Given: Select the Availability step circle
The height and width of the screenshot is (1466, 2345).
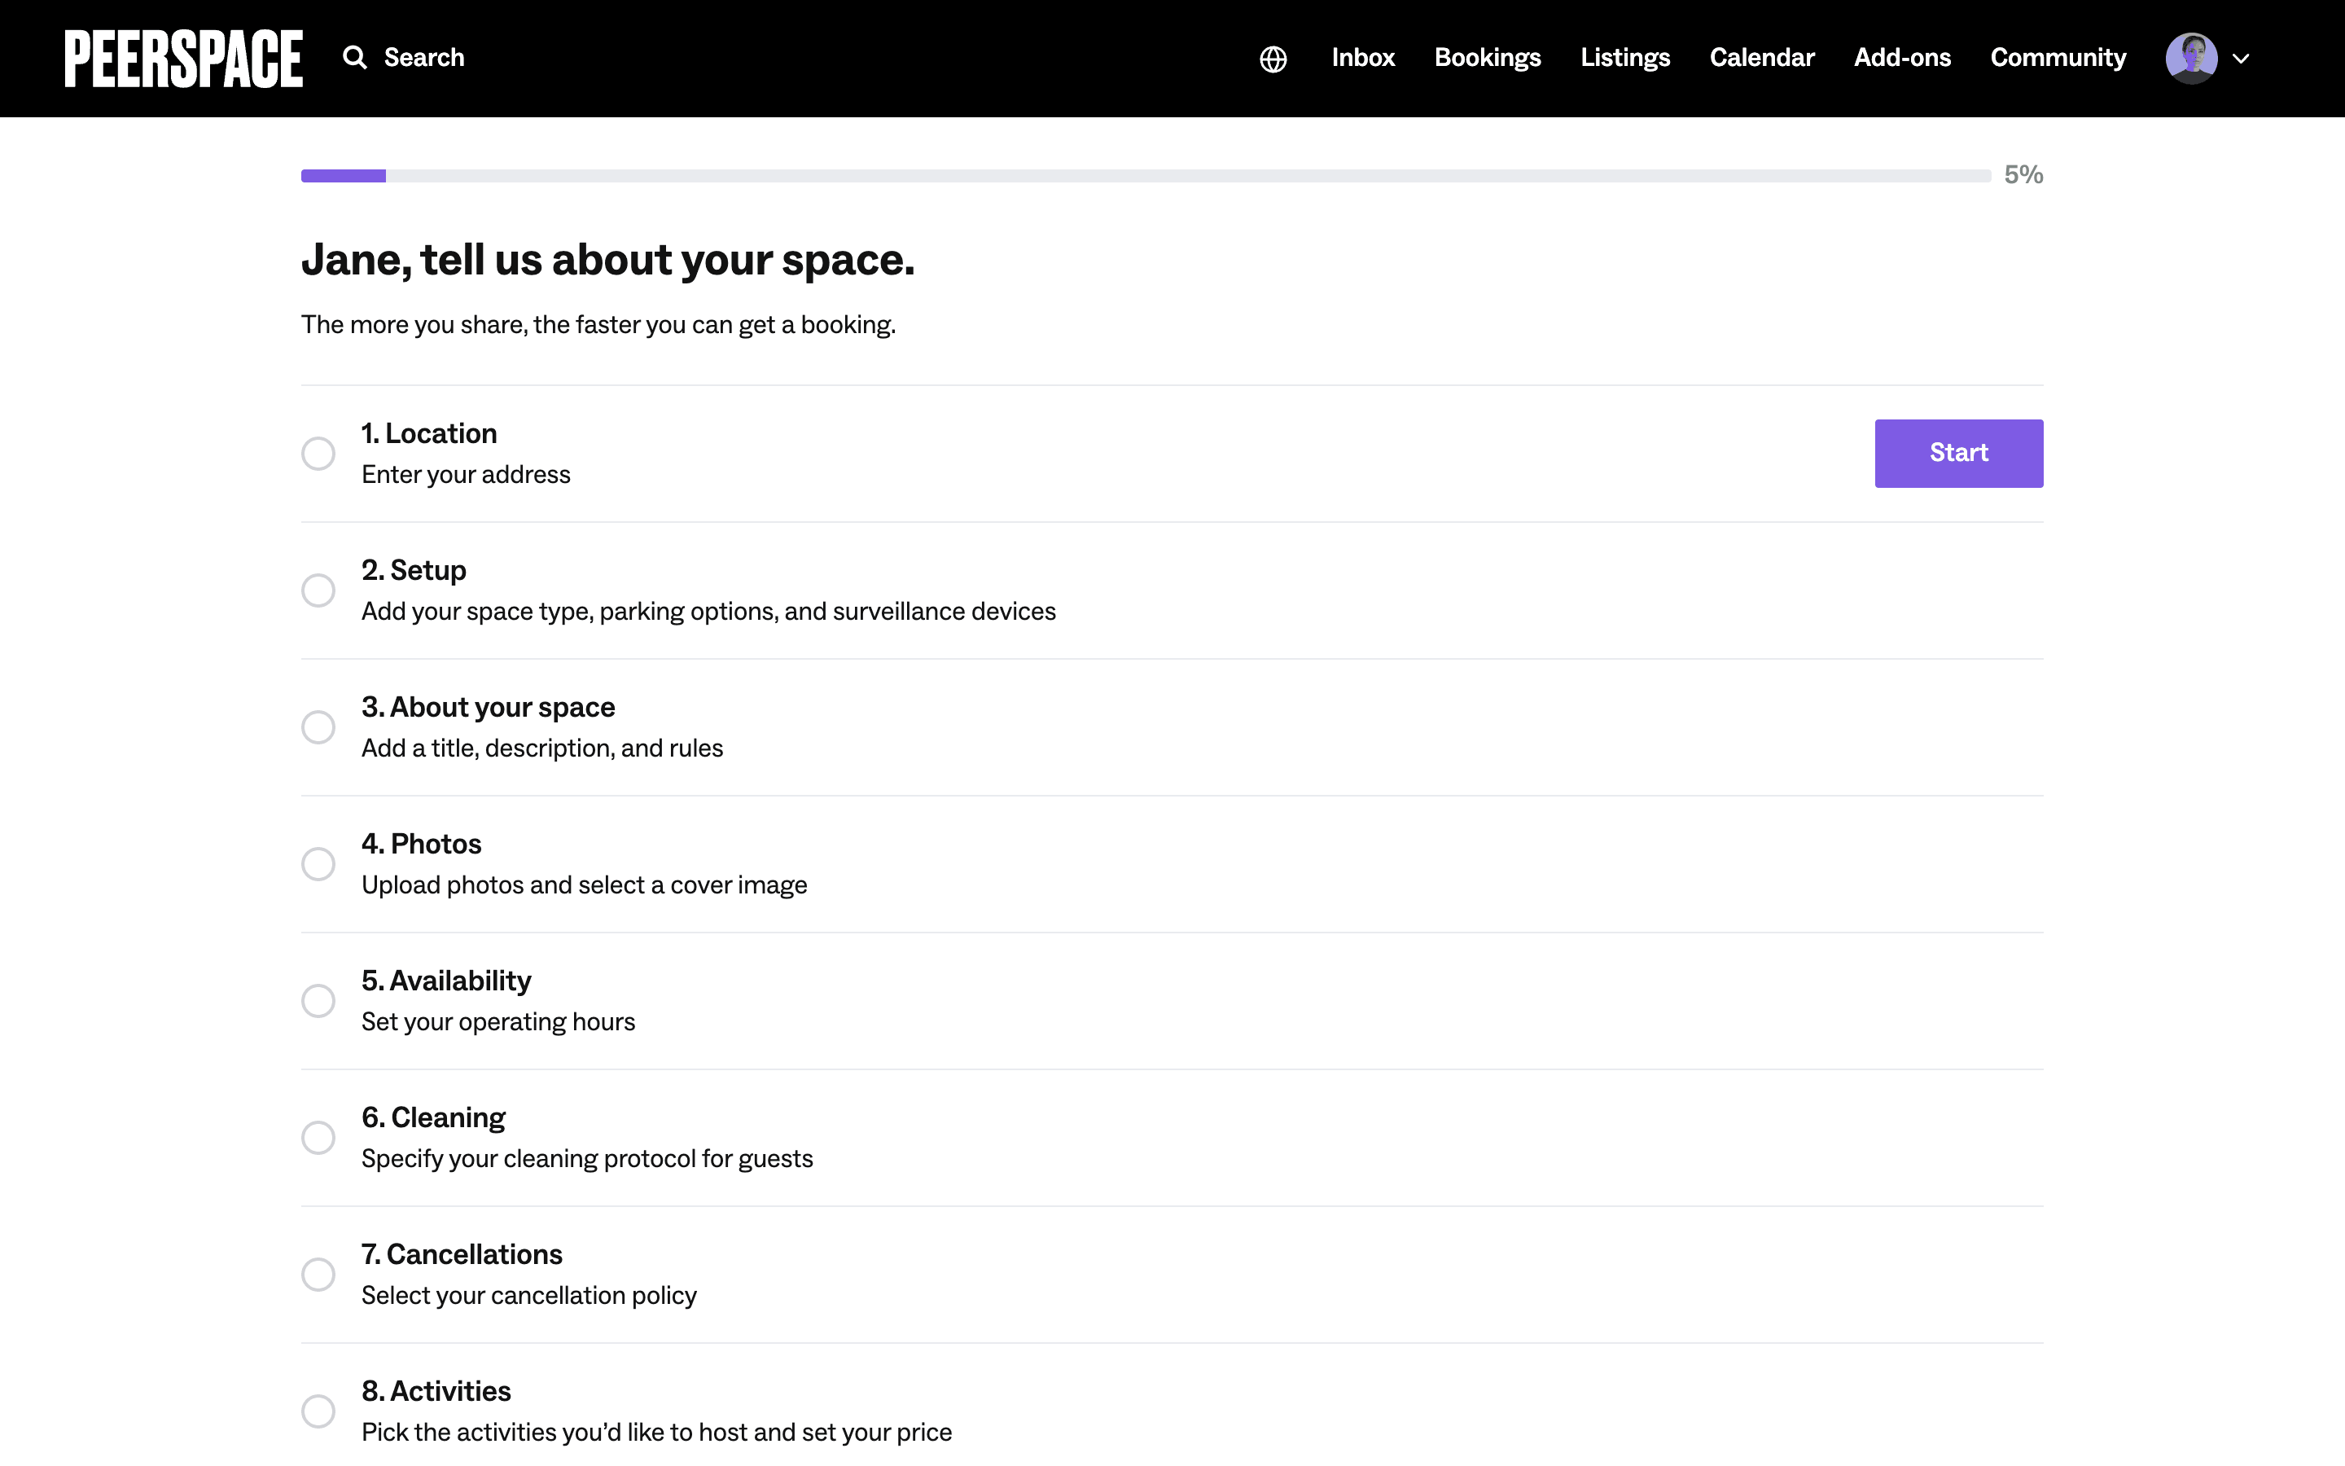Looking at the screenshot, I should point(318,1001).
